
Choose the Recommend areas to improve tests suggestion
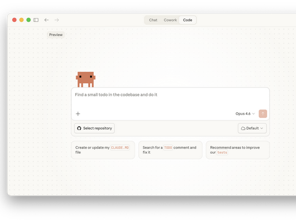[x=238, y=150]
